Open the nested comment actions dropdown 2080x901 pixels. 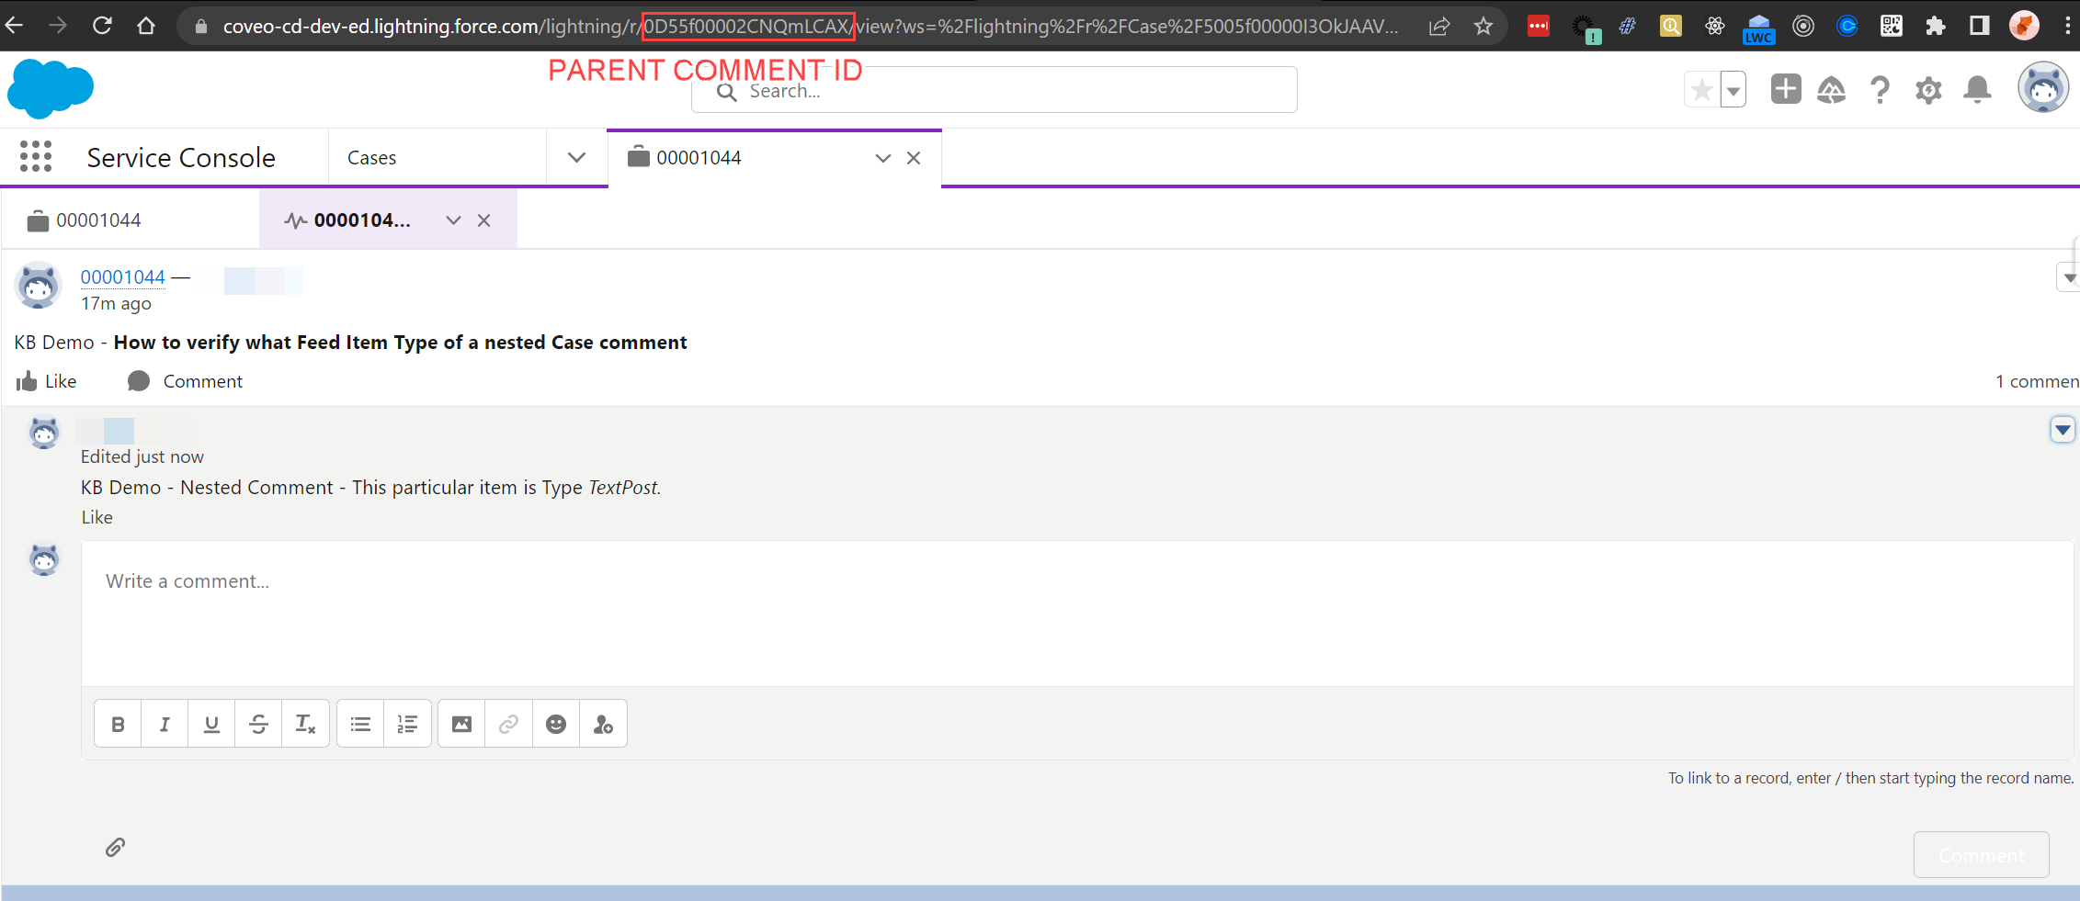(2063, 429)
